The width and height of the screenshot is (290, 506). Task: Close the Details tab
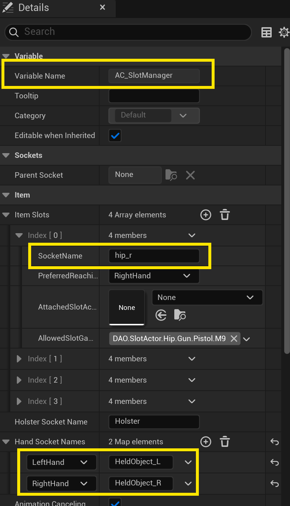103,7
